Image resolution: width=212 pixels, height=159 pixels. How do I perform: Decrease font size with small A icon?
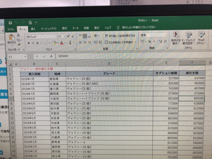(x=73, y=36)
